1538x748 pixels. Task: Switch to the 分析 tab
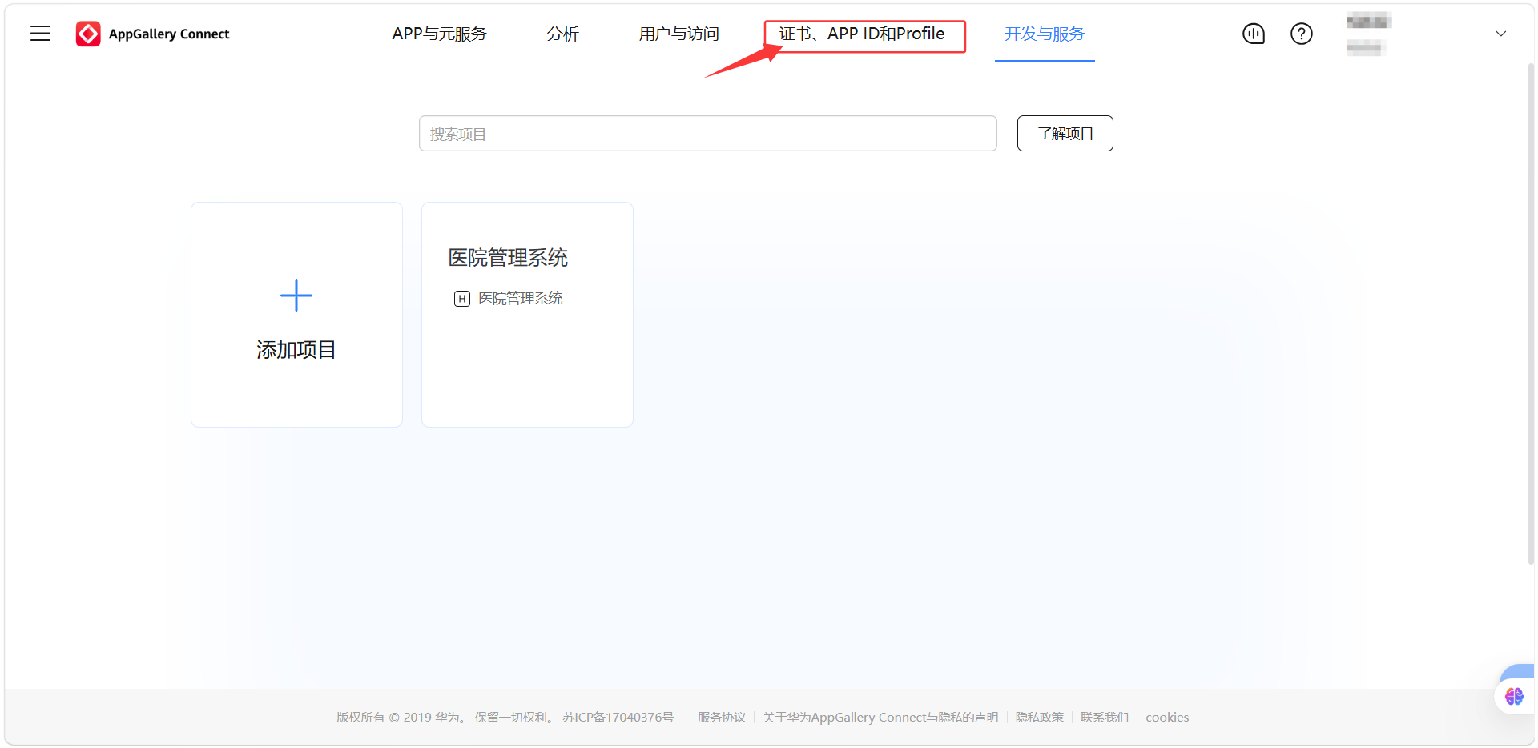pos(562,34)
